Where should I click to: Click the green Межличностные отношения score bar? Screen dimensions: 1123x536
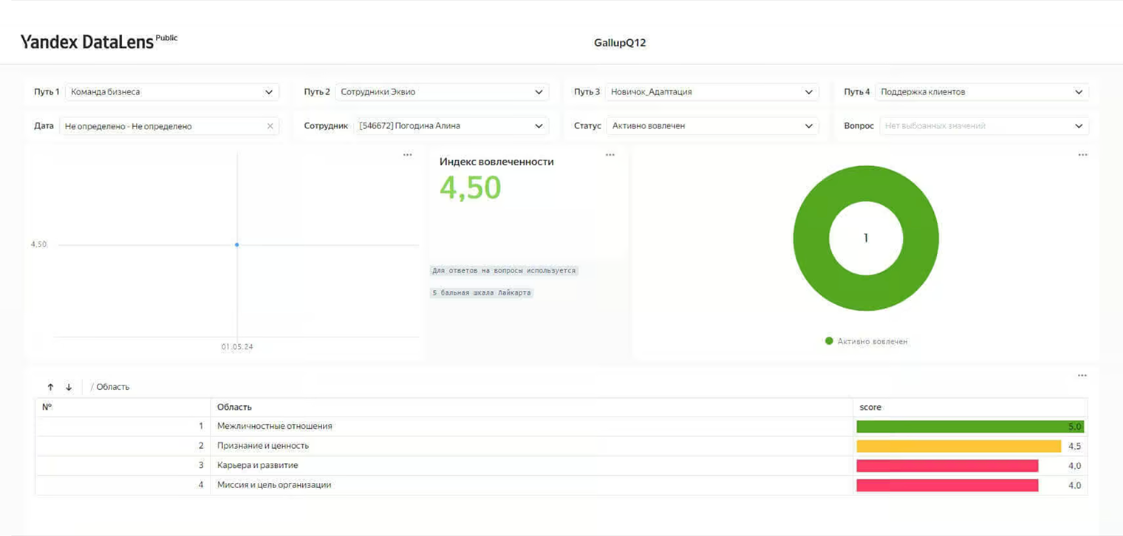(962, 427)
